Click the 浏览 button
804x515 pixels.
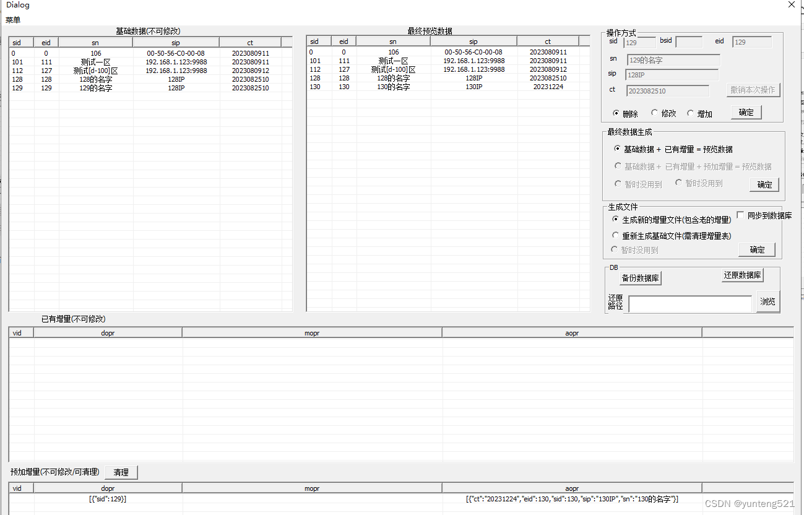[x=767, y=301]
